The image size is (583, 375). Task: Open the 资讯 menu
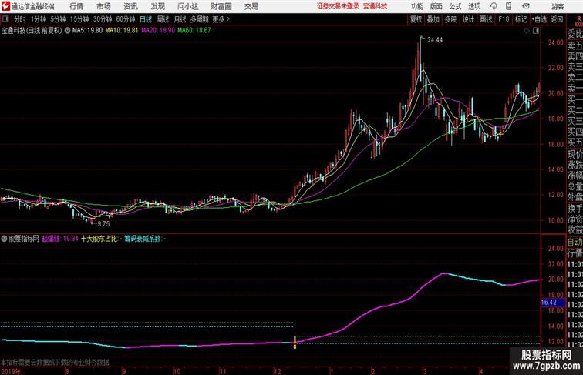point(130,6)
